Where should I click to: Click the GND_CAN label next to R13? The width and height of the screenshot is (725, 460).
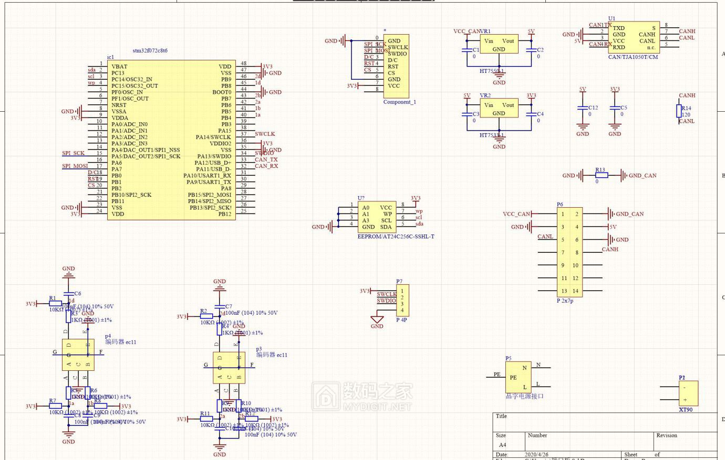(643, 176)
